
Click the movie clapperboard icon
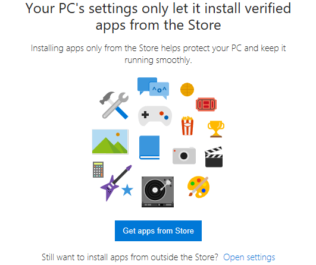tap(214, 157)
